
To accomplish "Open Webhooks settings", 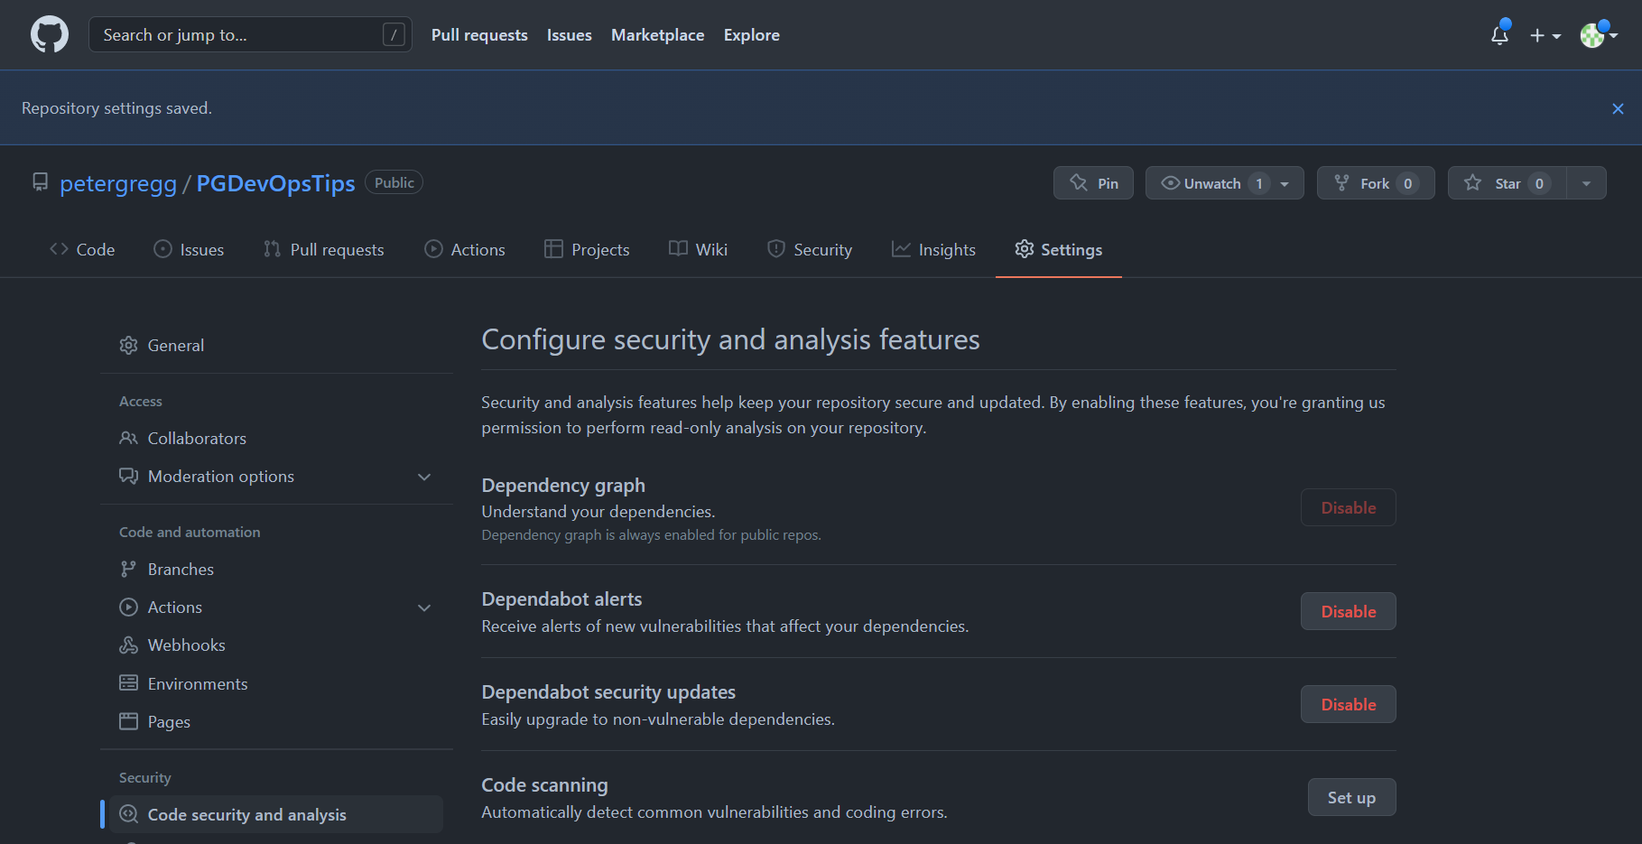I will [276, 645].
